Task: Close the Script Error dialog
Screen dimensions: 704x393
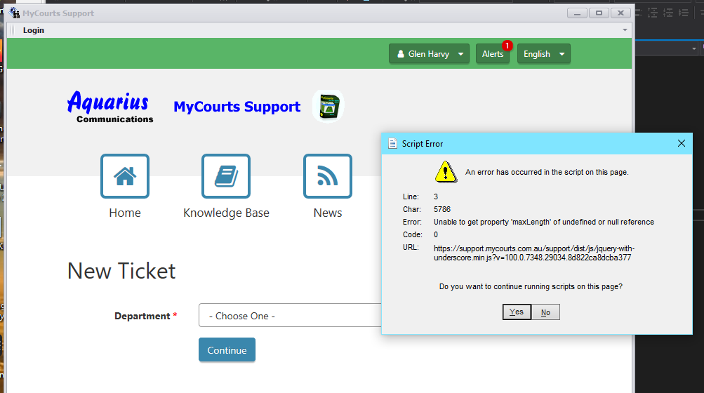Action: 681,143
